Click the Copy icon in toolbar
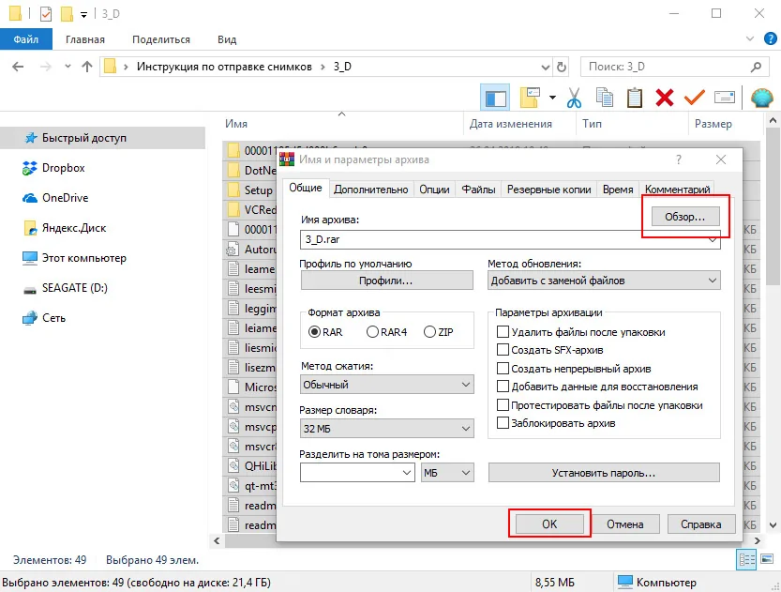The image size is (781, 592). pos(605,98)
